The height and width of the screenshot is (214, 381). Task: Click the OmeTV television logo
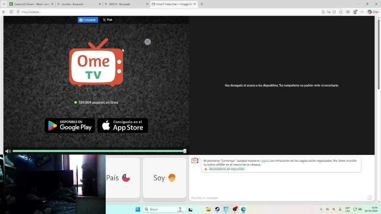(96, 62)
